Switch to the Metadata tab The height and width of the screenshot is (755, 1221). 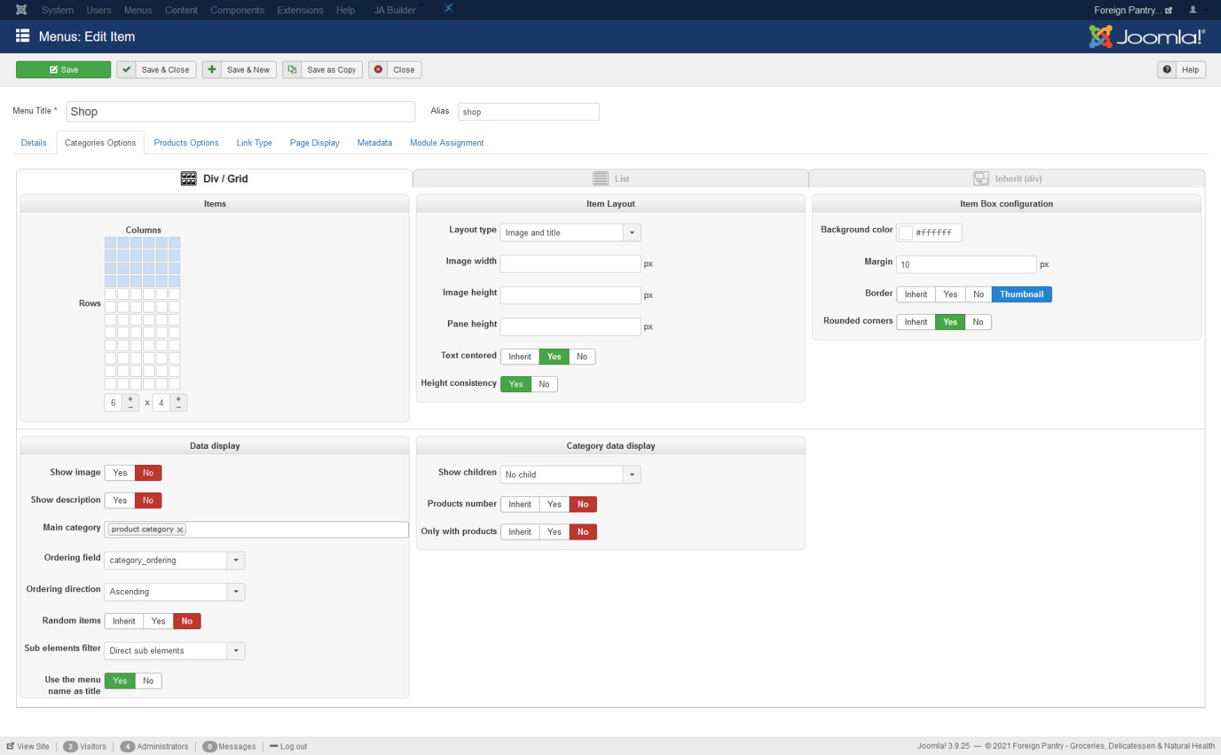375,143
